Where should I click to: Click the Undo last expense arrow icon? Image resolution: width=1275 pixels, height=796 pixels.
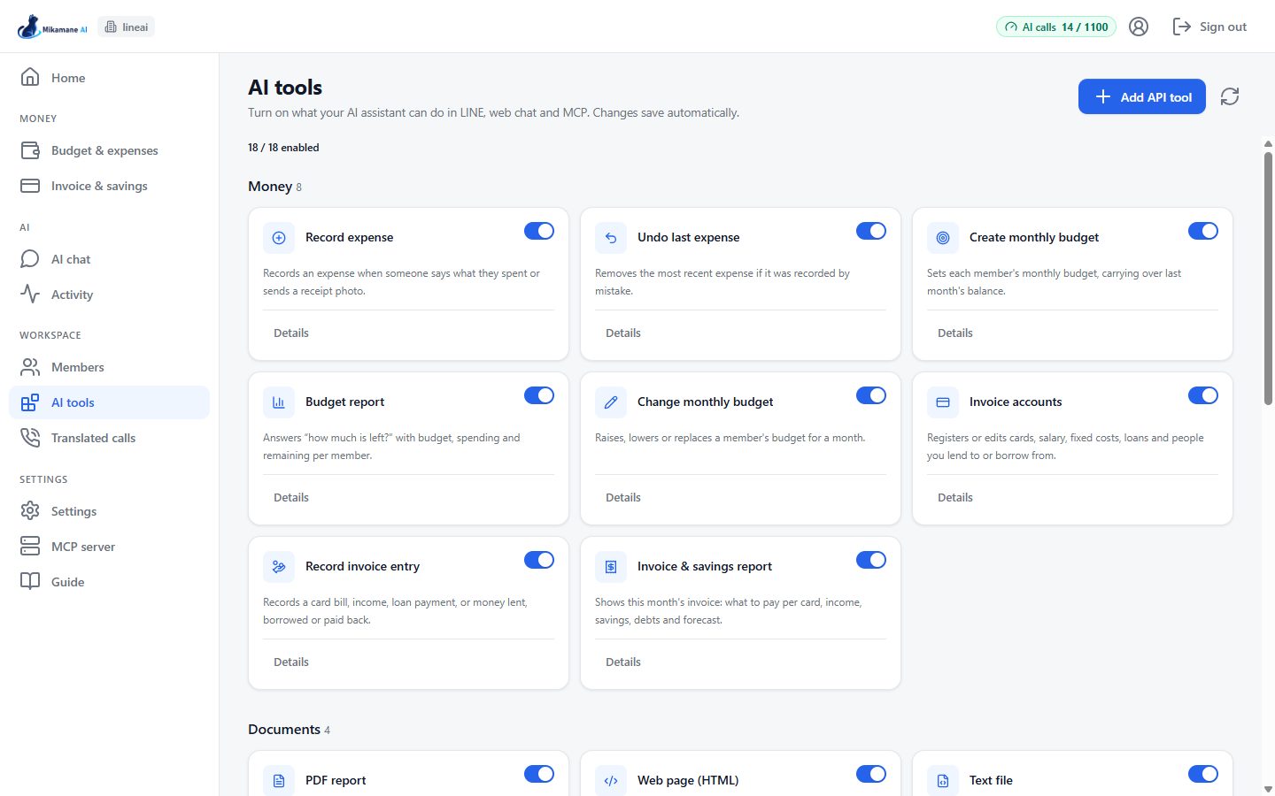(611, 238)
